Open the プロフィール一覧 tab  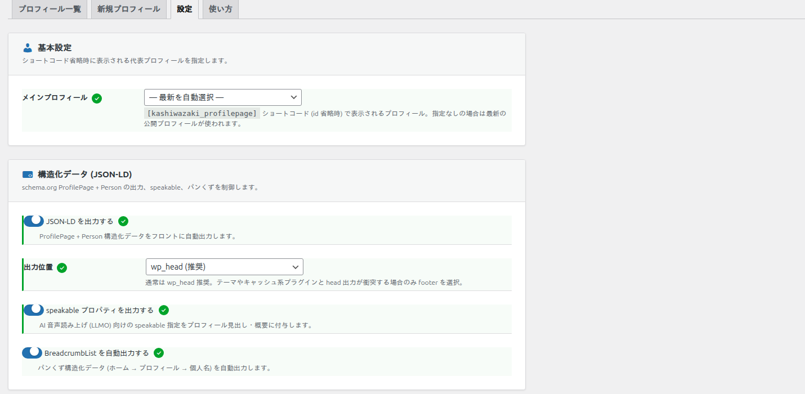pyautogui.click(x=50, y=9)
